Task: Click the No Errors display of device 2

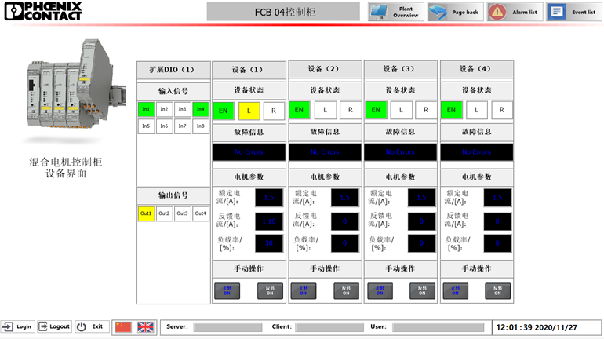Action: [x=324, y=151]
